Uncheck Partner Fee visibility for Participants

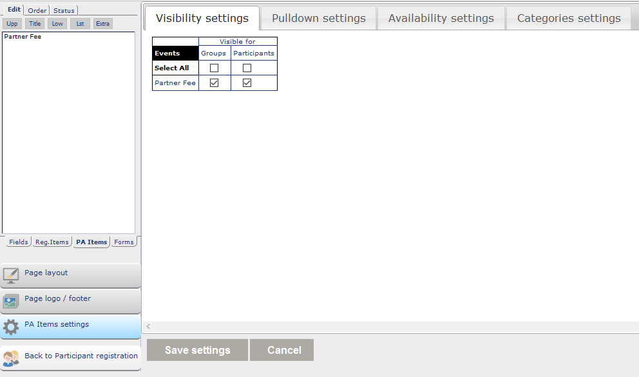tap(247, 82)
